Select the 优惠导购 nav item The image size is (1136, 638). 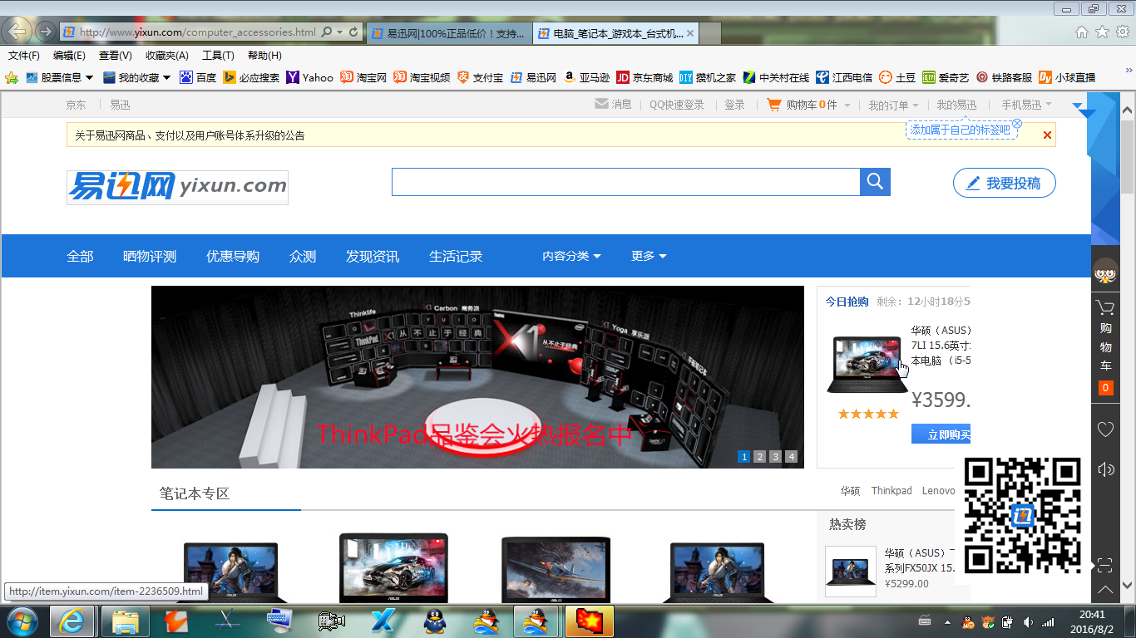pyautogui.click(x=233, y=256)
